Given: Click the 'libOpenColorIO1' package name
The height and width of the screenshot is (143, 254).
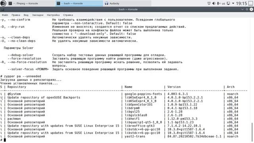Looking at the screenshot, I should tap(139, 104).
